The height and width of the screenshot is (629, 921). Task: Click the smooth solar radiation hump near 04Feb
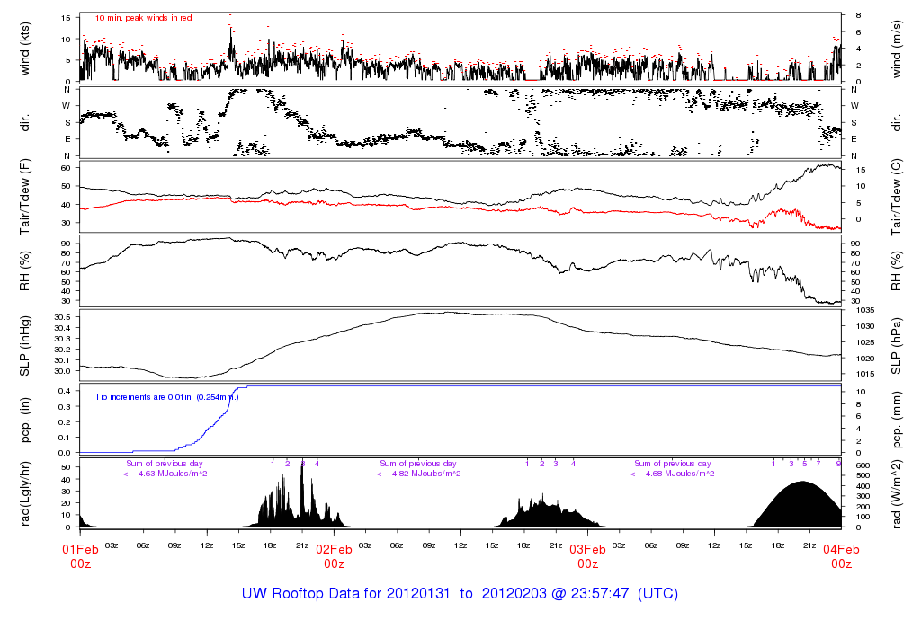tap(802, 506)
